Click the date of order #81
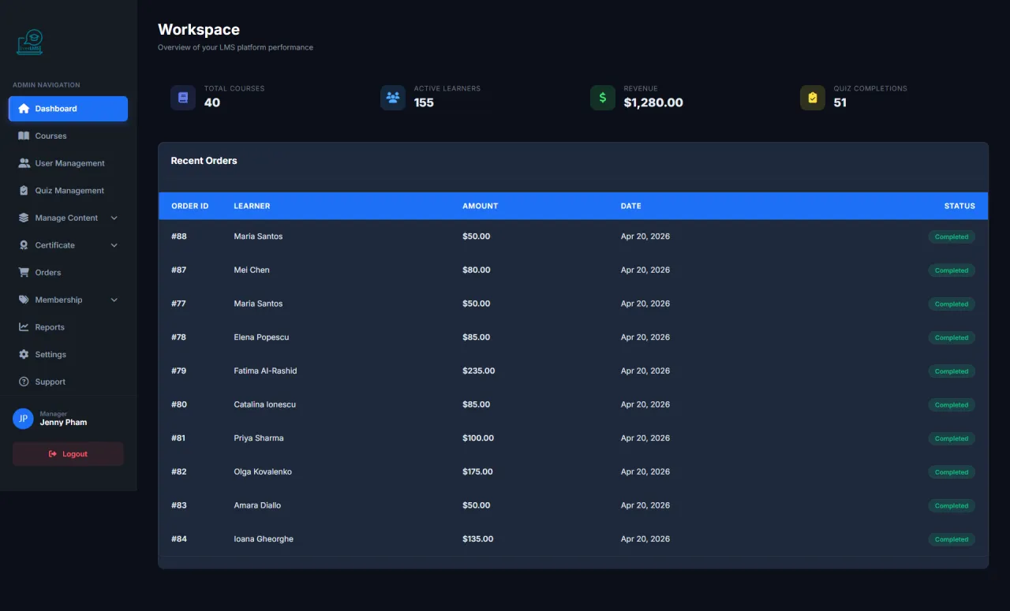 645,438
